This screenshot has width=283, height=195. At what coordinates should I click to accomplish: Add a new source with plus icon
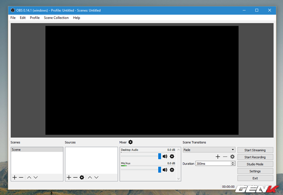[69, 177]
